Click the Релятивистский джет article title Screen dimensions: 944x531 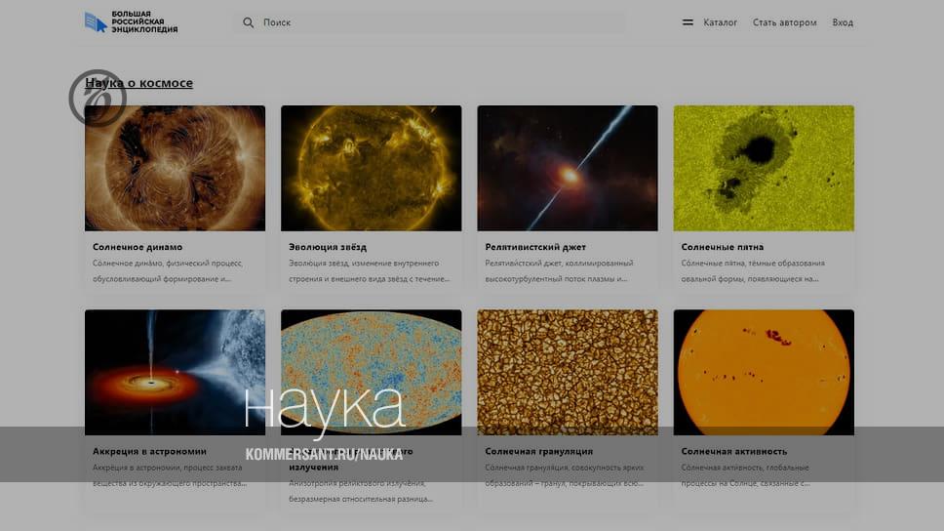pos(535,247)
